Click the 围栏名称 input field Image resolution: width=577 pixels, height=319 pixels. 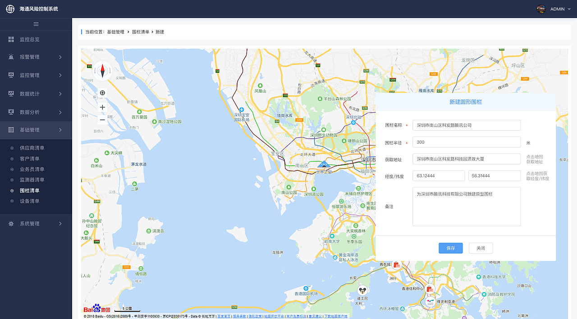tap(467, 125)
